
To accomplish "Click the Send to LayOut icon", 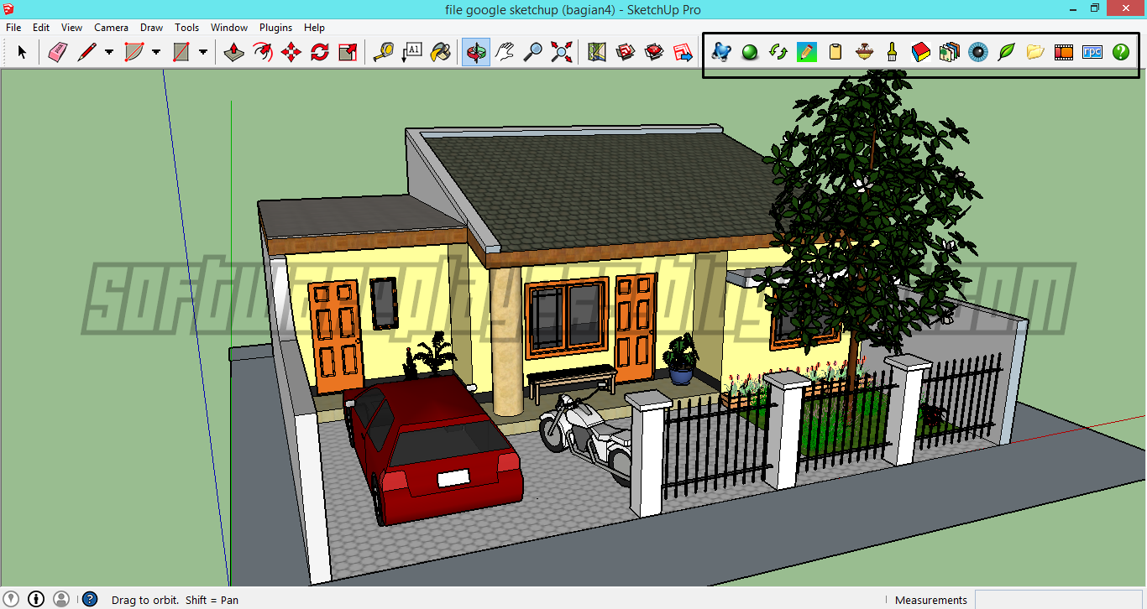I will click(683, 52).
